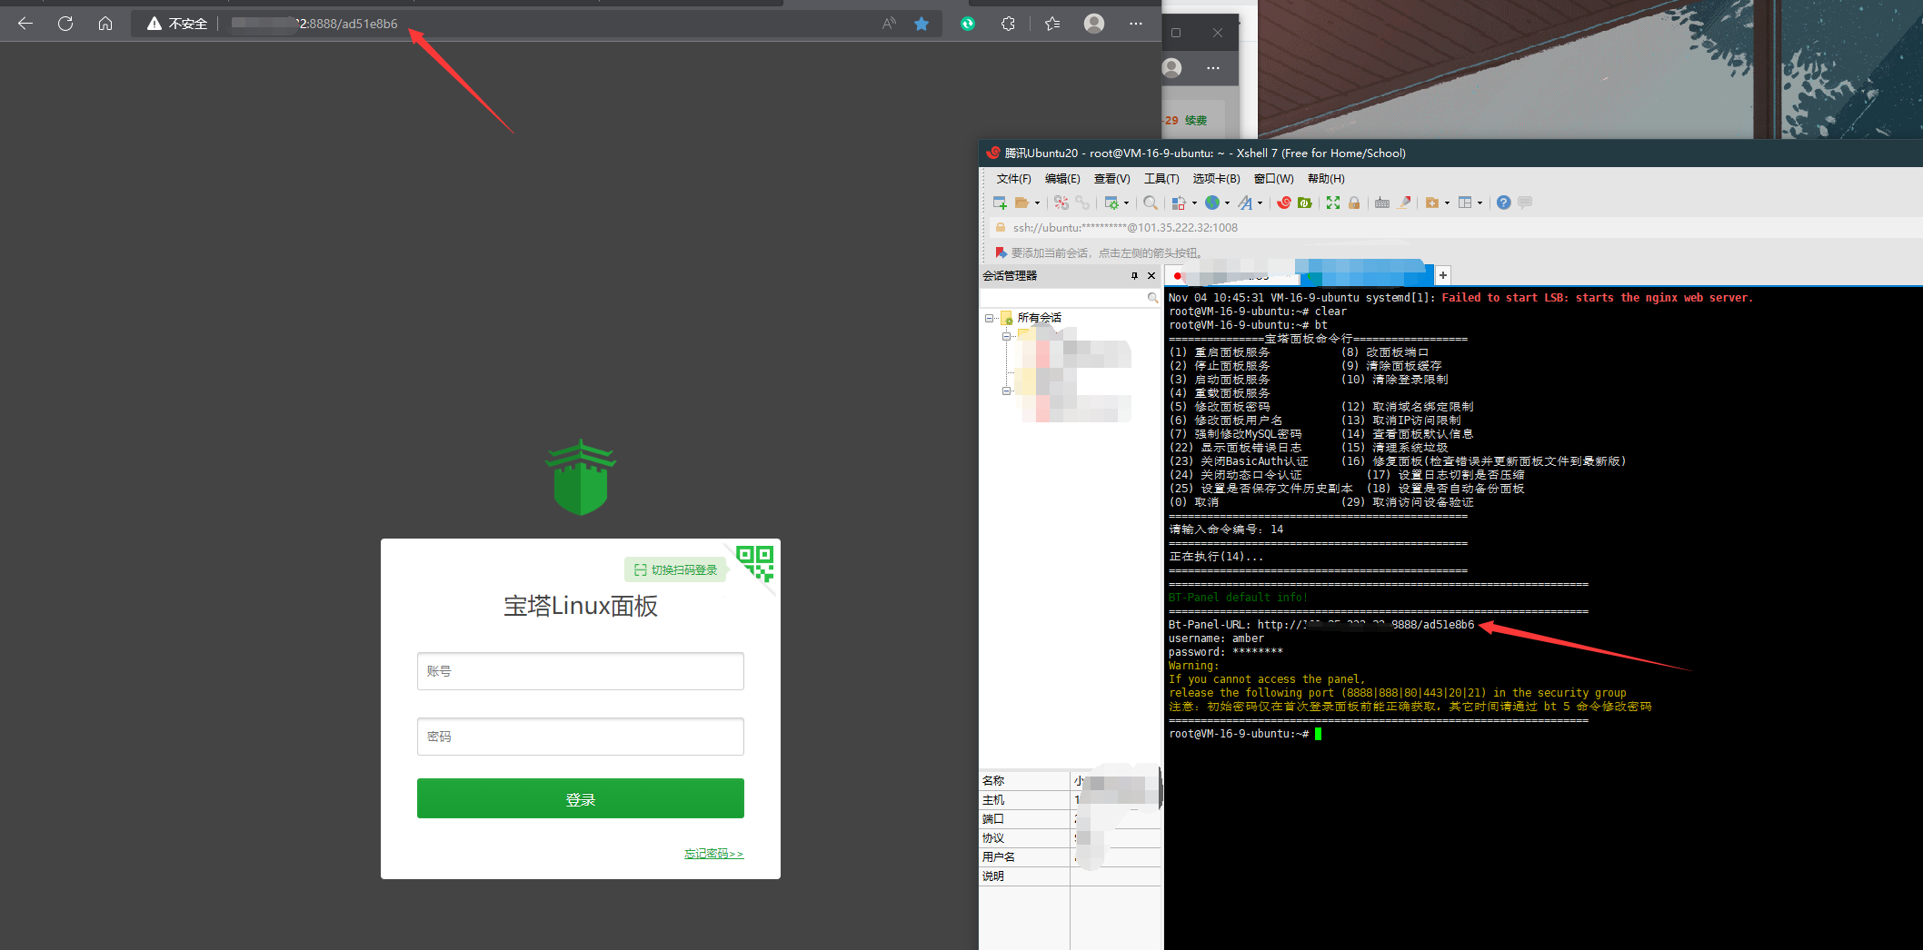Collapse the 所有会话 tree node

989,318
